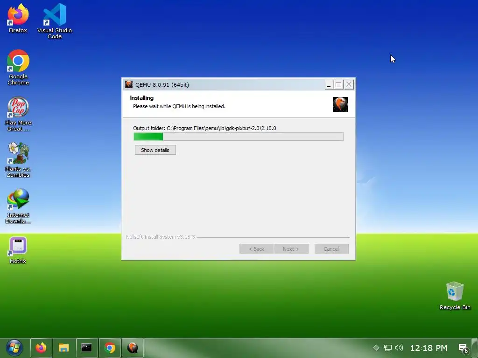The width and height of the screenshot is (478, 358).
Task: Select the Plants vs. Zombies desktop icon
Action: click(18, 160)
